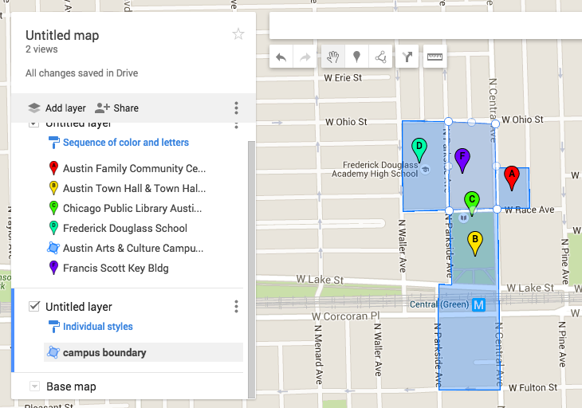The image size is (582, 408).
Task: Click the Add layer stack icon
Action: click(34, 108)
